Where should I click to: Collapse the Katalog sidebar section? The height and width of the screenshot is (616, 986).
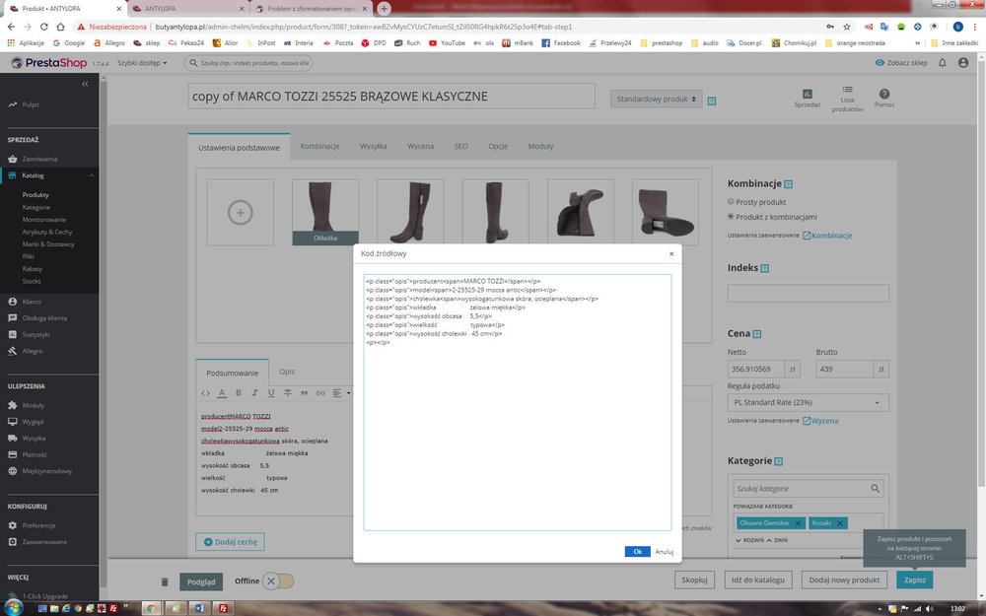pos(92,175)
